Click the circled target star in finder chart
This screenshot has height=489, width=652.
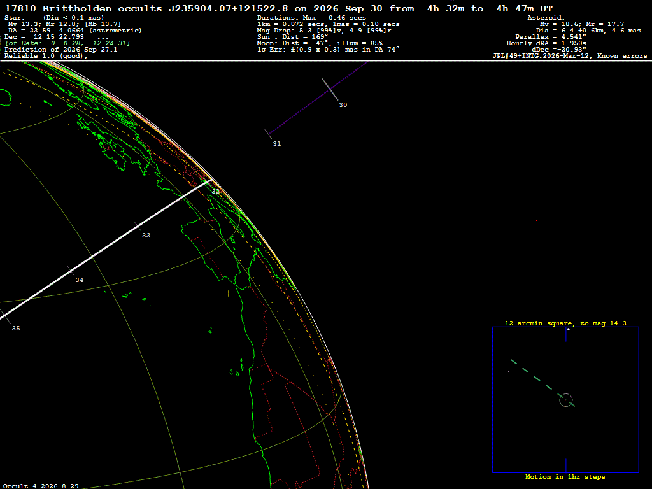[x=566, y=400]
